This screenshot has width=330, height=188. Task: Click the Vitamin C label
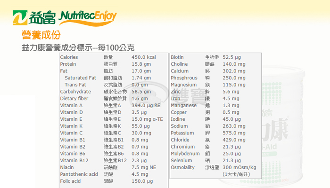coord(71,133)
